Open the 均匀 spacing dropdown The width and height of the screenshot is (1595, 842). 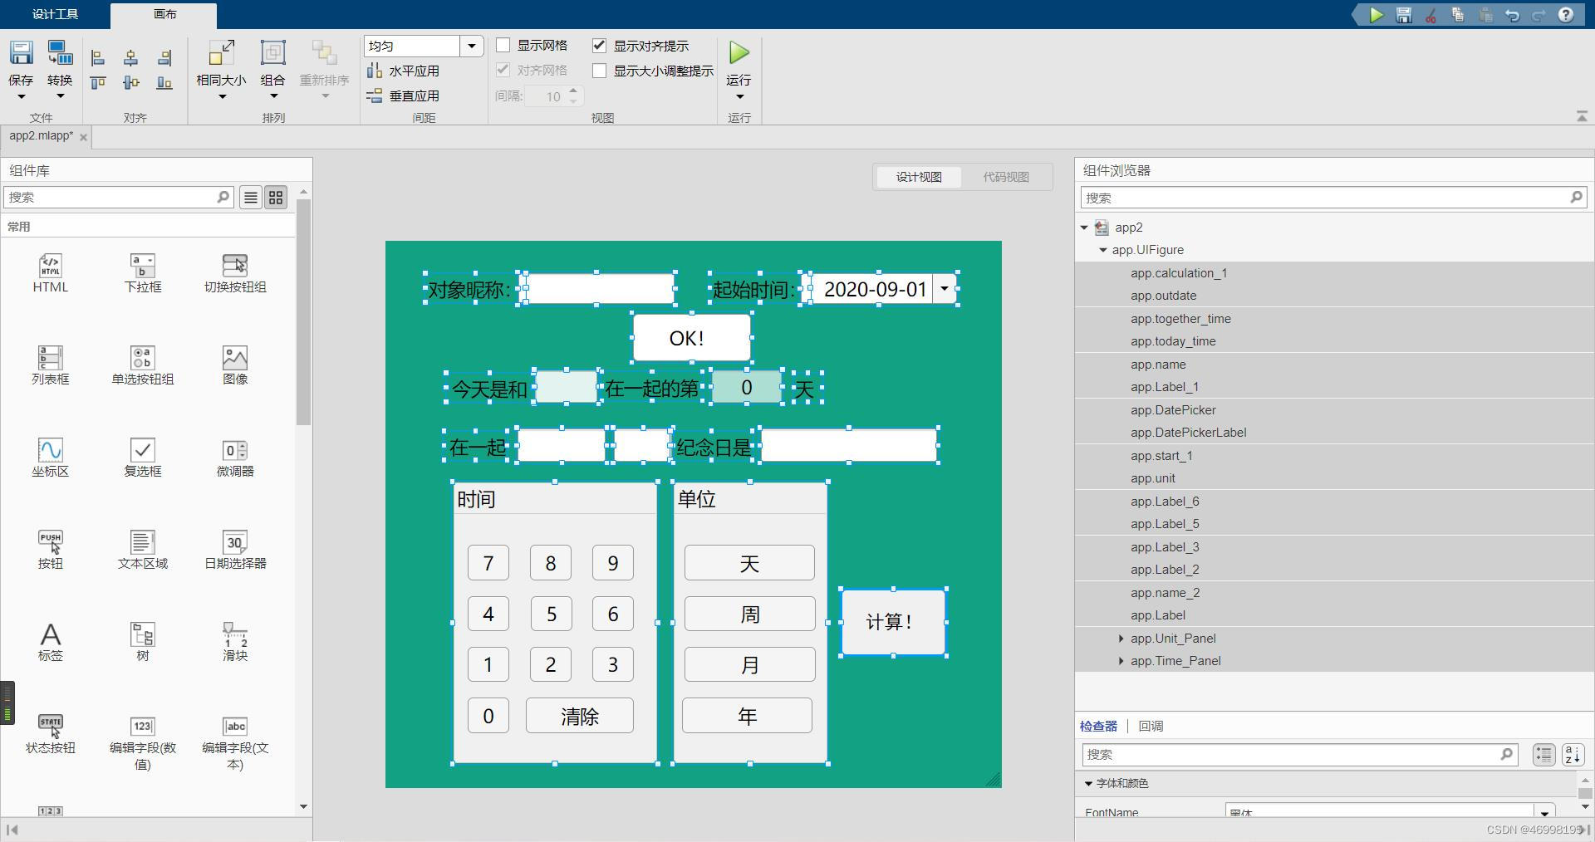[x=473, y=46]
